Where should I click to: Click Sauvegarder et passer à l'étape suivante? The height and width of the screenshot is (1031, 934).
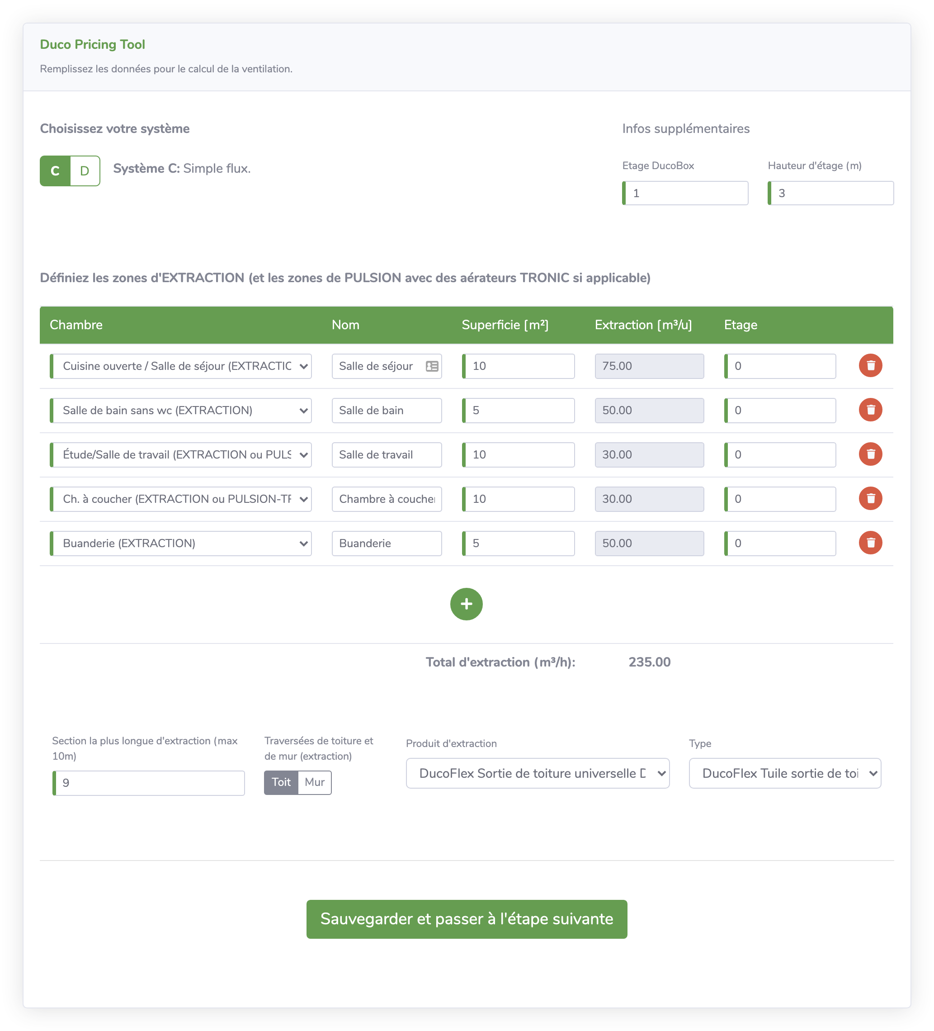pos(467,919)
